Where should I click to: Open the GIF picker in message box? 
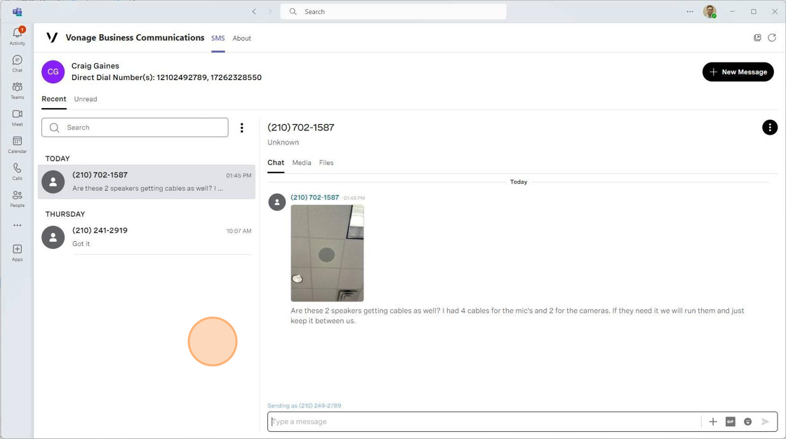(x=731, y=421)
